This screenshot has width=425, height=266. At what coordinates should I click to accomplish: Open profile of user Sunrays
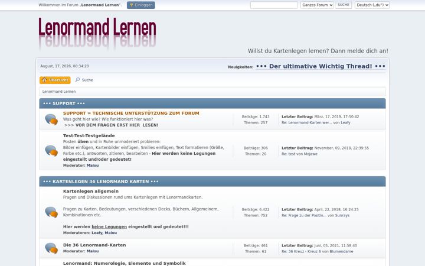click(342, 216)
